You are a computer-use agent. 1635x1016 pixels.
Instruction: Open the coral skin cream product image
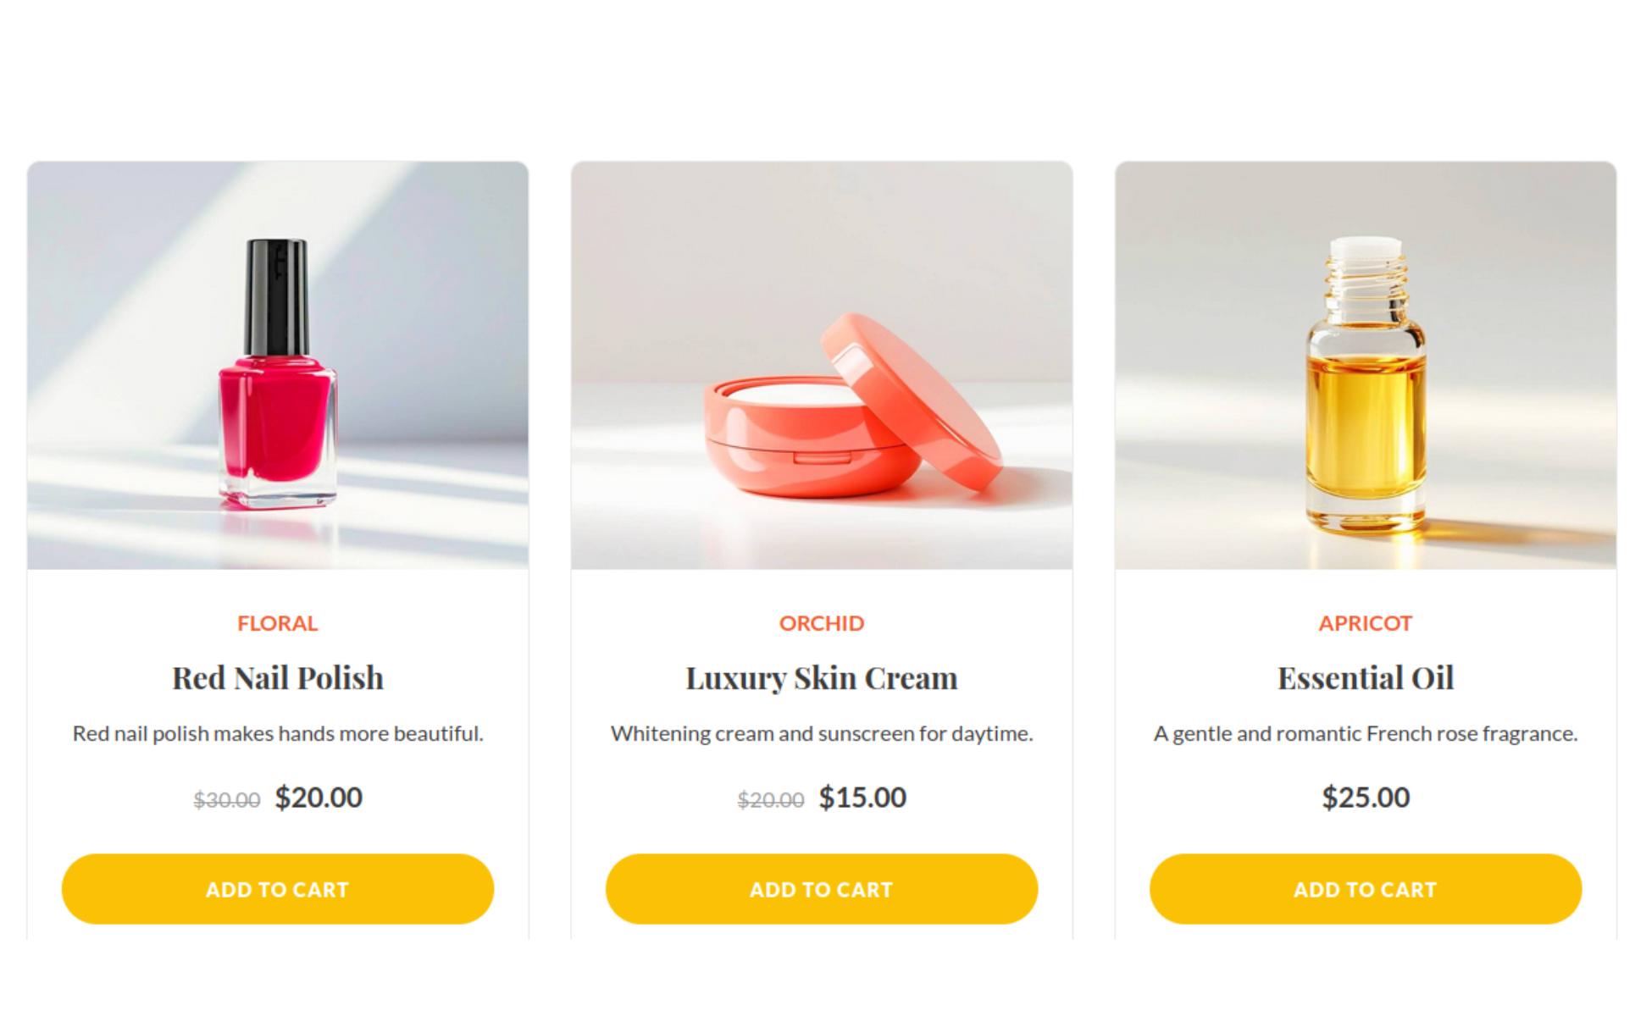[822, 365]
